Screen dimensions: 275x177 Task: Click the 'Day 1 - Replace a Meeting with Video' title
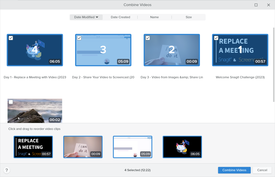[x=35, y=77]
